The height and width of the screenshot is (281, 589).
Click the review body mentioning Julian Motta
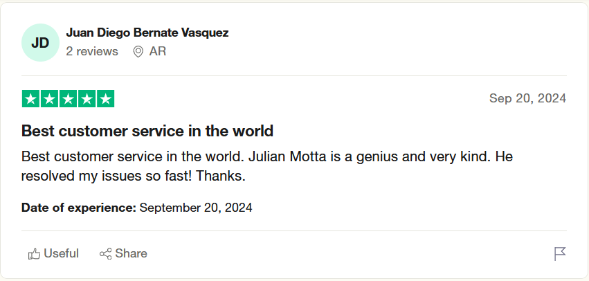point(266,166)
